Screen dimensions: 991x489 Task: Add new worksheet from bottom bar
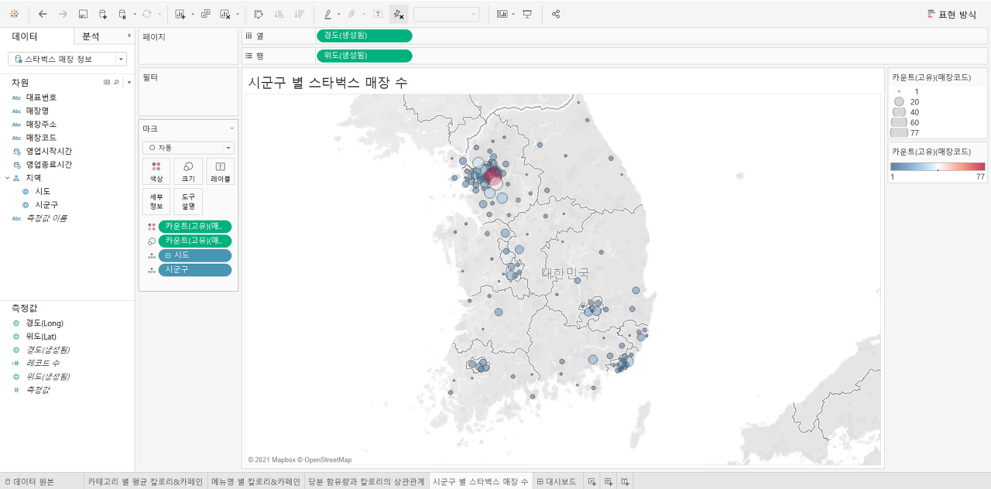coord(592,481)
